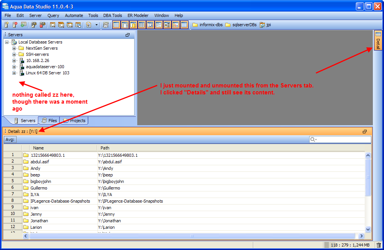Viewport: 384px width, 250px height.
Task: Click the Register Server toolbar icon
Action: pyautogui.click(x=7, y=25)
